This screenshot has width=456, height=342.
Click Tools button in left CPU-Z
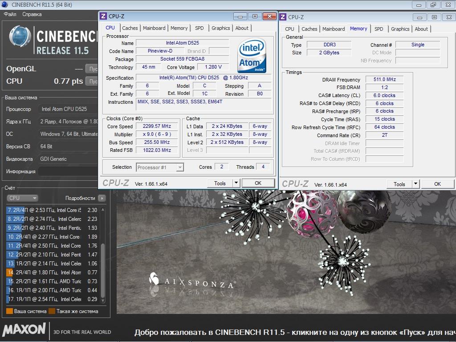click(220, 183)
